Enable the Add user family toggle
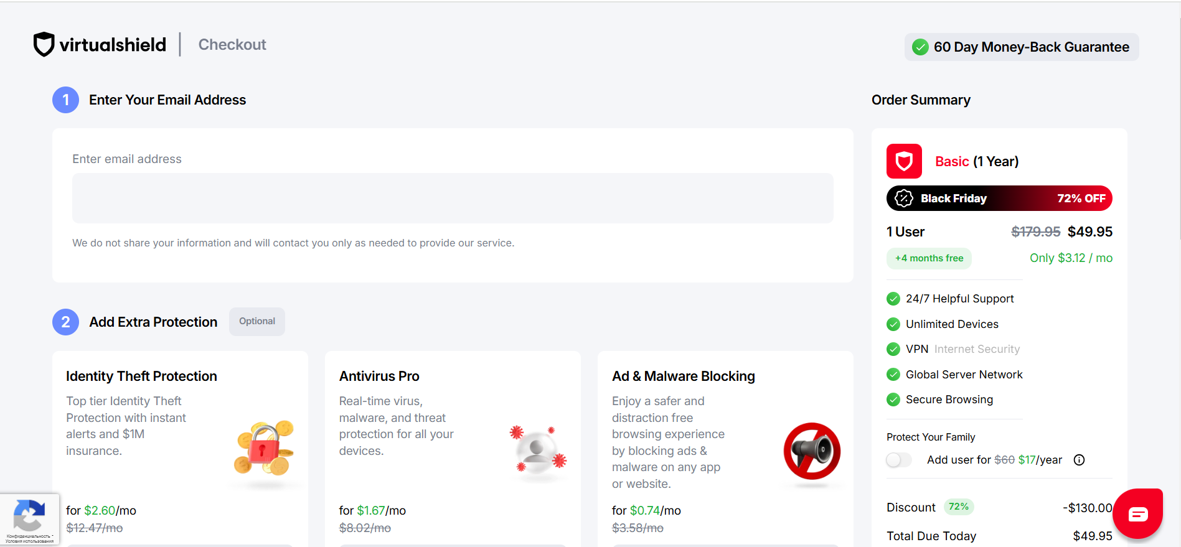Image resolution: width=1181 pixels, height=547 pixels. pos(898,460)
